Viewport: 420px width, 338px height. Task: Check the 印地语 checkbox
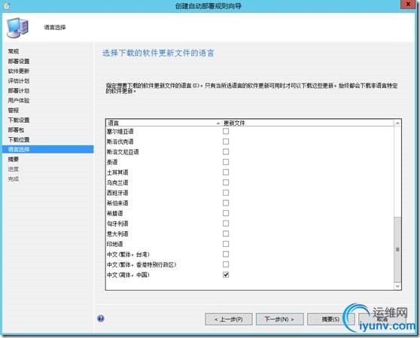(226, 244)
